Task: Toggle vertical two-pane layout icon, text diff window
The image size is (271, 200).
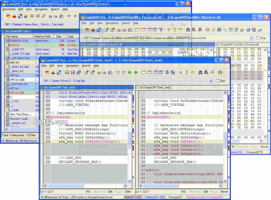Action: [155, 72]
